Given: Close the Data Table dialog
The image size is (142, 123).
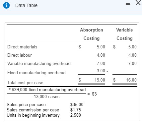Looking at the screenshot, I should pyautogui.click(x=138, y=3).
